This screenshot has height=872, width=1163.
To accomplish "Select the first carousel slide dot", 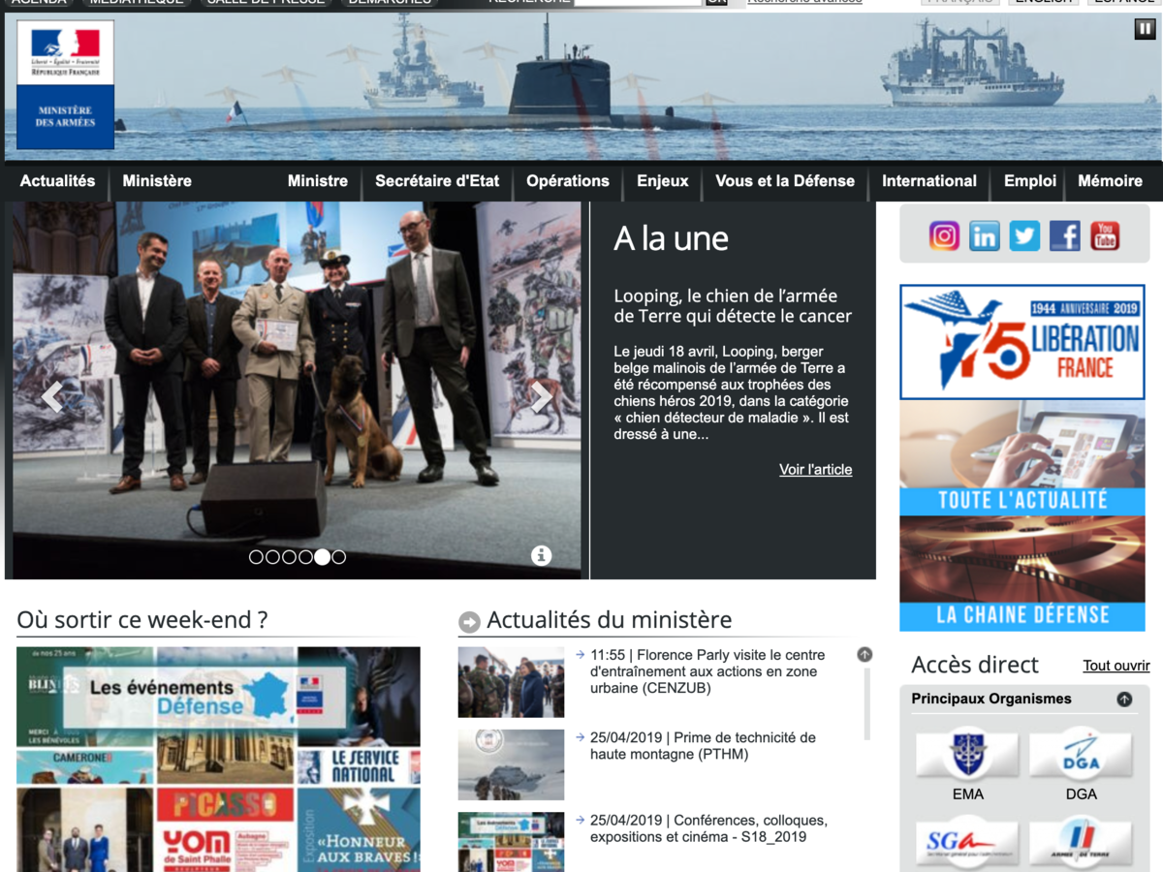I will point(256,557).
